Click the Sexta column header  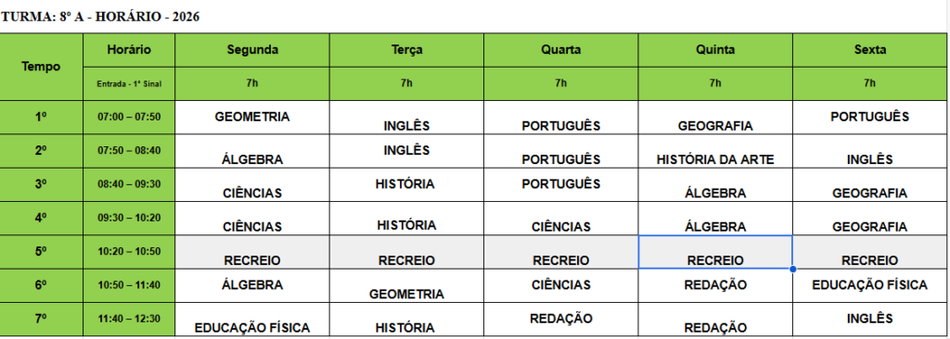pyautogui.click(x=870, y=50)
